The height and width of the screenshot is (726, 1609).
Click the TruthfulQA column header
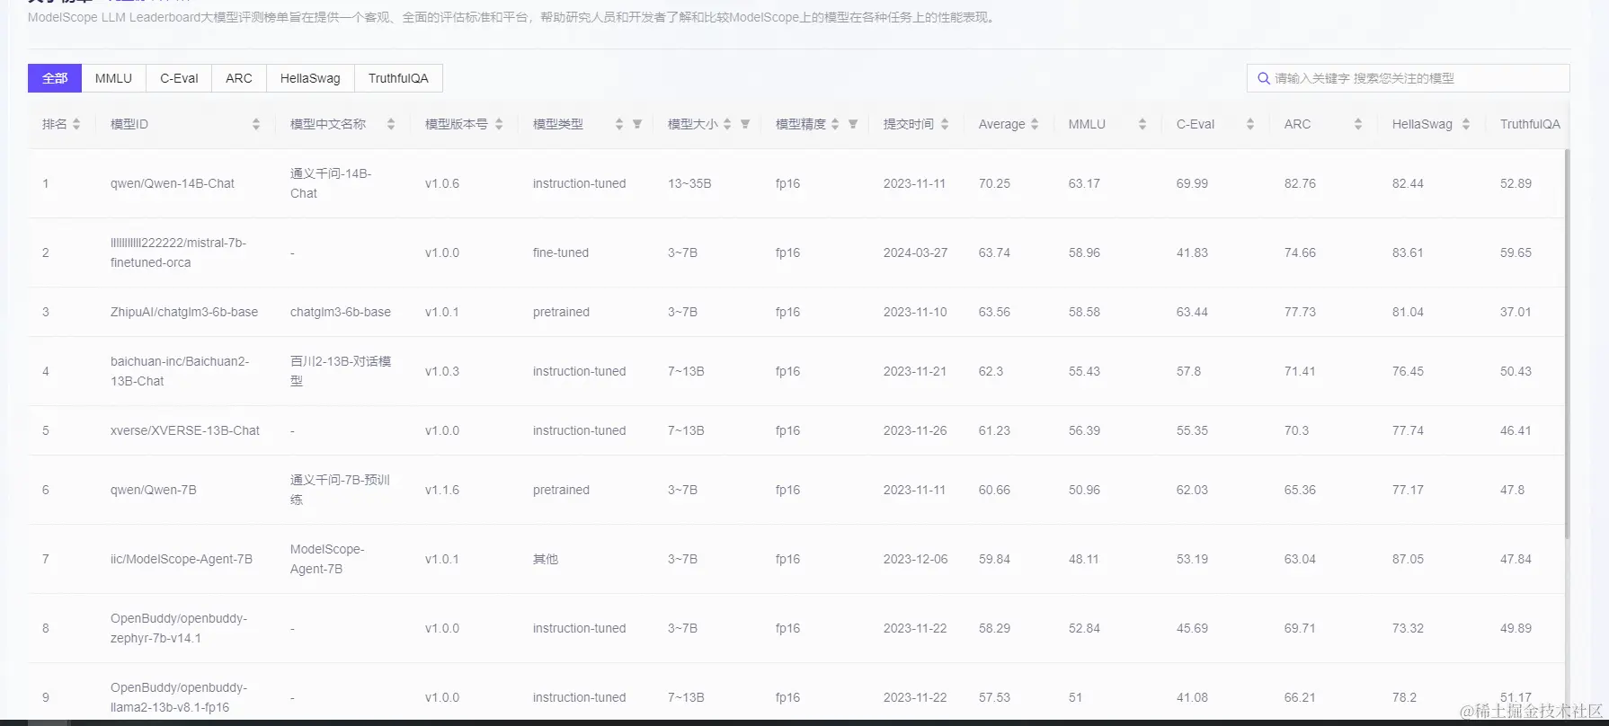1530,124
